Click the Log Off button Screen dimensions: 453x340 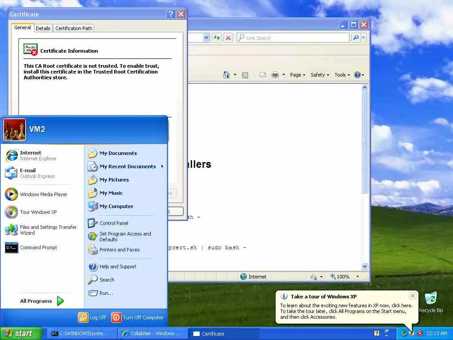[92, 317]
